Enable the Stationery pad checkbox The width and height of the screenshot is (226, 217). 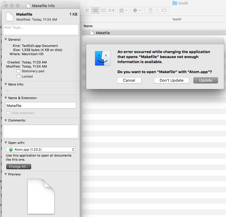pos(19,71)
